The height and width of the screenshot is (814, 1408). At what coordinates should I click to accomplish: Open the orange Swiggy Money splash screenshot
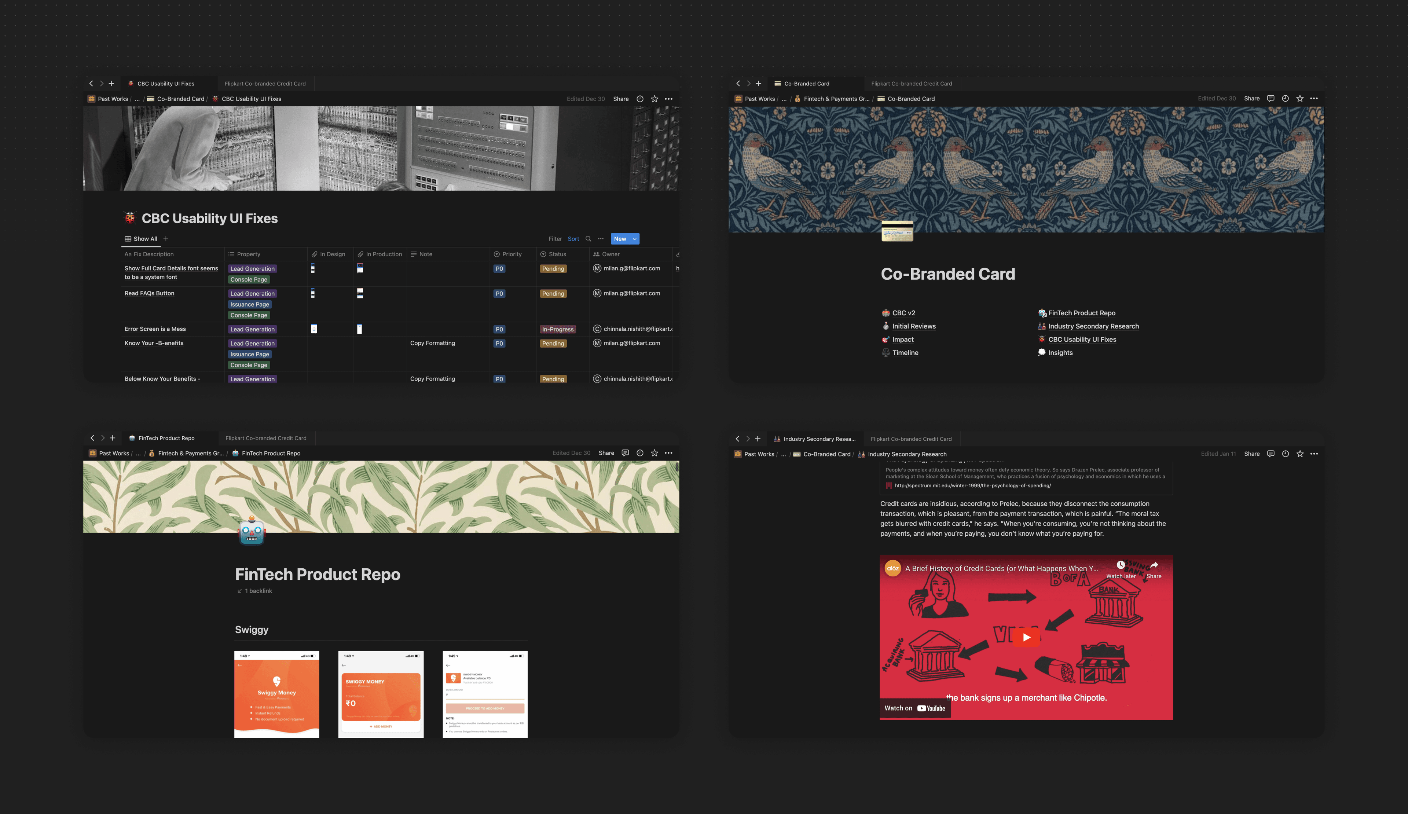(276, 694)
